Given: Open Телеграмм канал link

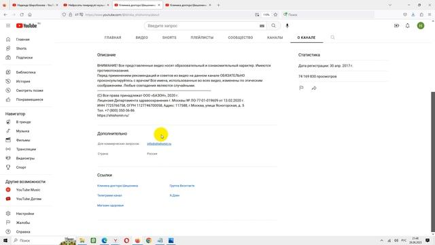Looking at the screenshot, I should point(109,195).
